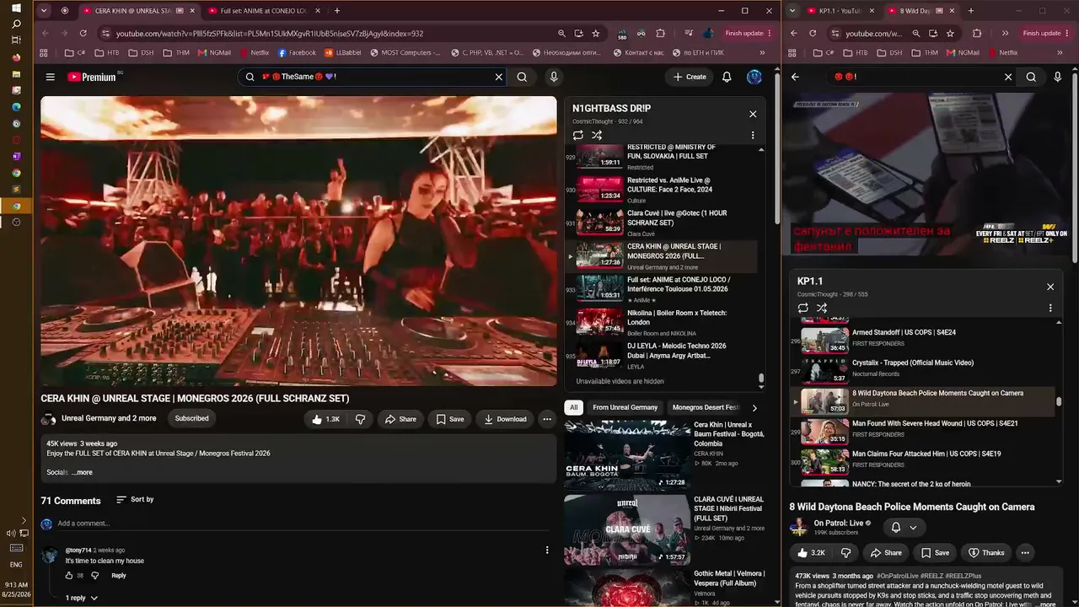Download the CERA KHIN video
The image size is (1079, 607).
[506, 419]
